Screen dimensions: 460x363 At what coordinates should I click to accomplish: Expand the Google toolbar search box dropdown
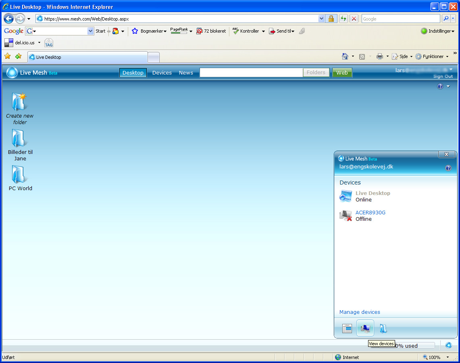90,31
